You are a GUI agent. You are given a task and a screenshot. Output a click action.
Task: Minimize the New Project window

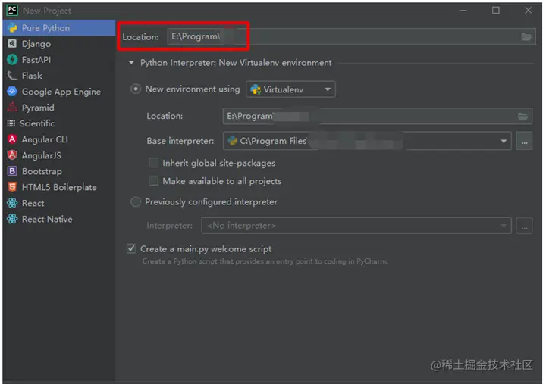[x=463, y=11]
